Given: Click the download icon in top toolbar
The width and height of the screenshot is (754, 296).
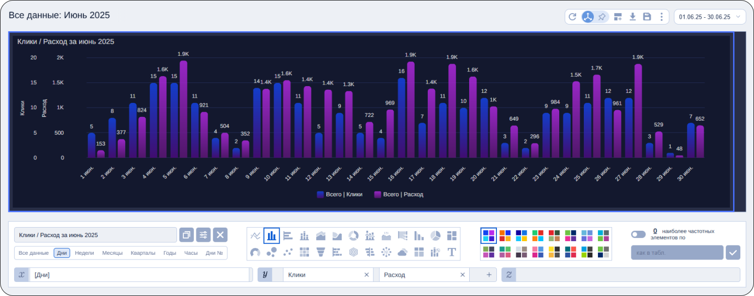Looking at the screenshot, I should point(633,17).
